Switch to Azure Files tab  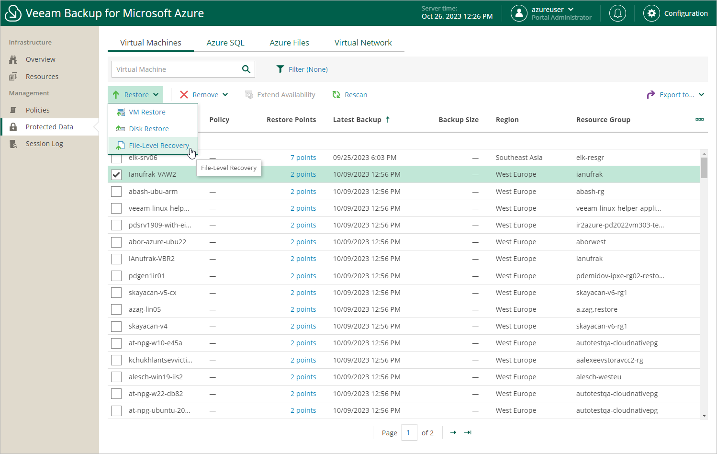tap(289, 43)
